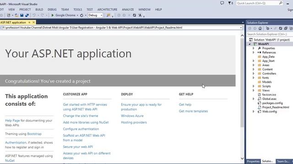
Task: Click Solution Explorer pending changes filter icon
Action: coord(268,28)
